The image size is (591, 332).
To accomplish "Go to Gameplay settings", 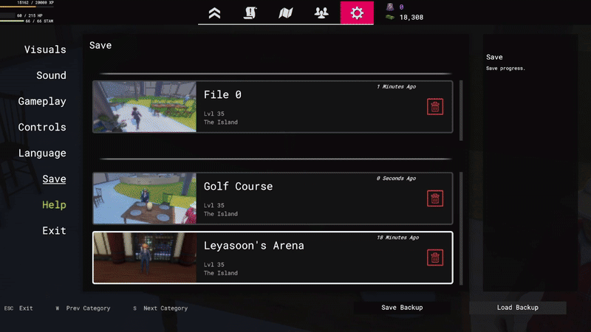I will (x=42, y=101).
